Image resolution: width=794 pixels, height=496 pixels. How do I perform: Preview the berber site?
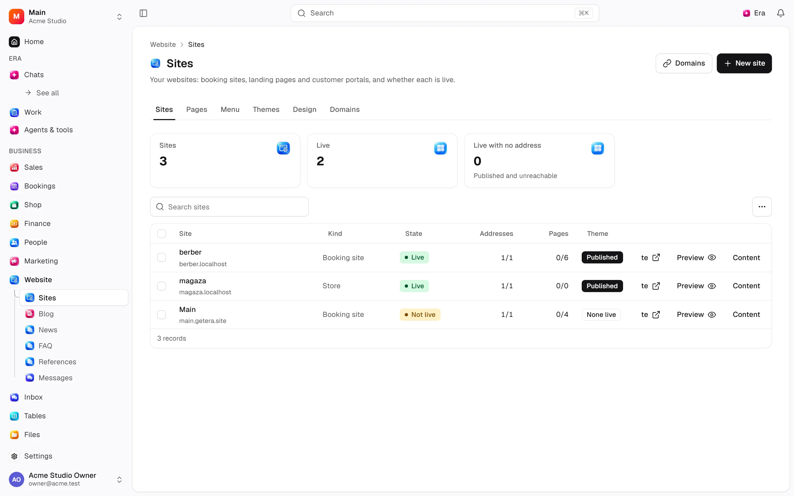[x=696, y=258]
